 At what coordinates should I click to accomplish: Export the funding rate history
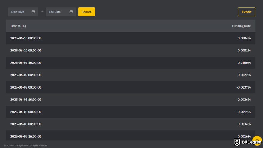click(x=247, y=12)
